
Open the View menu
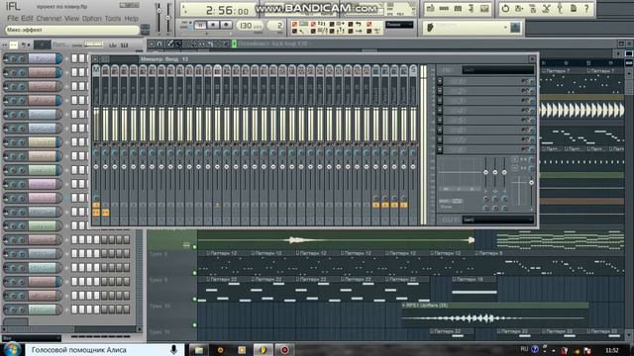coord(71,19)
